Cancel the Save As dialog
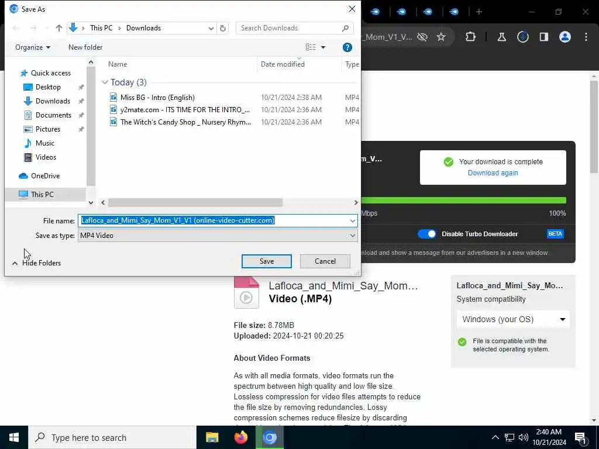599x449 pixels. (x=325, y=261)
